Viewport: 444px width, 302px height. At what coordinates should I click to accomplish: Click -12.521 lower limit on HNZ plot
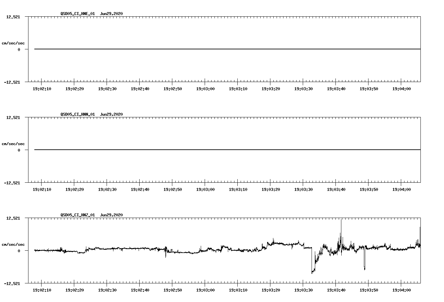[12, 284]
